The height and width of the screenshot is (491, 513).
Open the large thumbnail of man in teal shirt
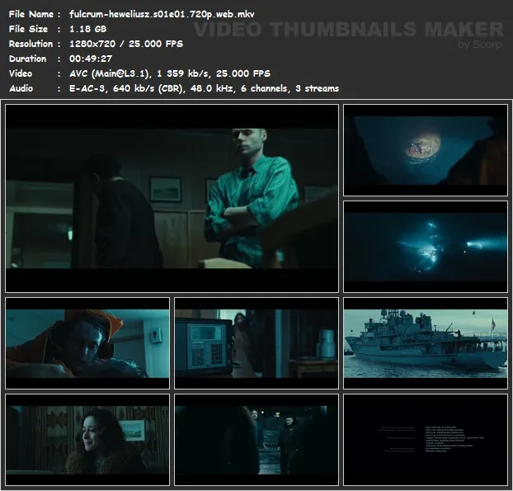point(172,198)
